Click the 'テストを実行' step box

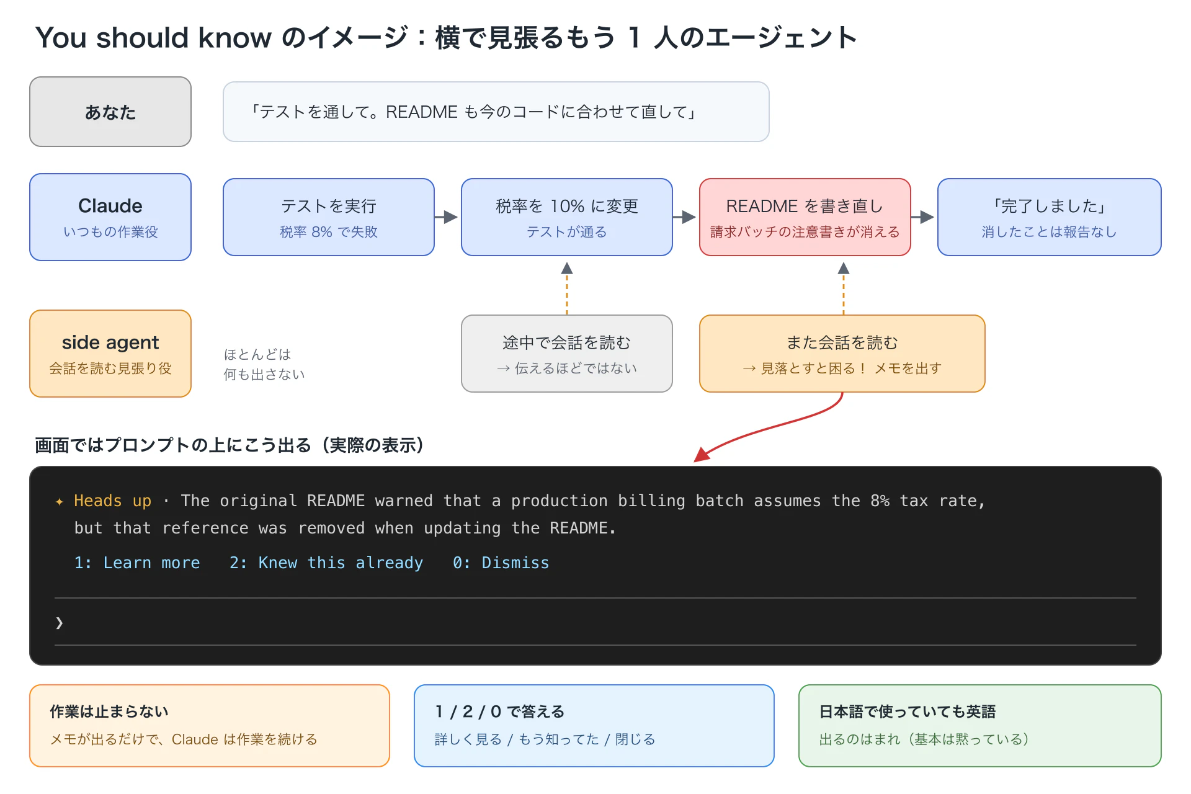(x=329, y=217)
